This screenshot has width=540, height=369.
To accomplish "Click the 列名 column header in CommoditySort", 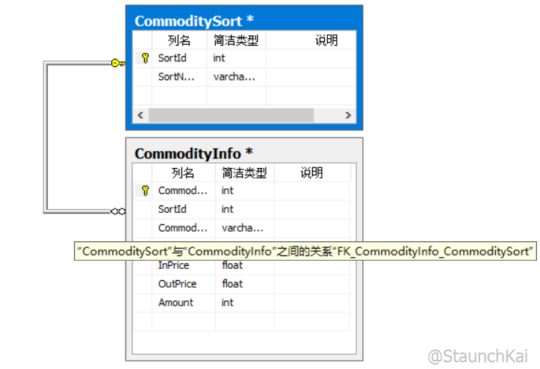I will (179, 40).
